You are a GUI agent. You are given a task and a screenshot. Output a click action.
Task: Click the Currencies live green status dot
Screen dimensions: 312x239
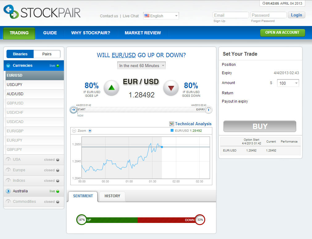(58, 66)
